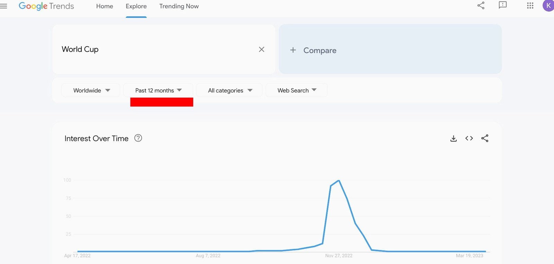Select the Explore tab
Screen dimensions: 554x264
click(x=136, y=6)
